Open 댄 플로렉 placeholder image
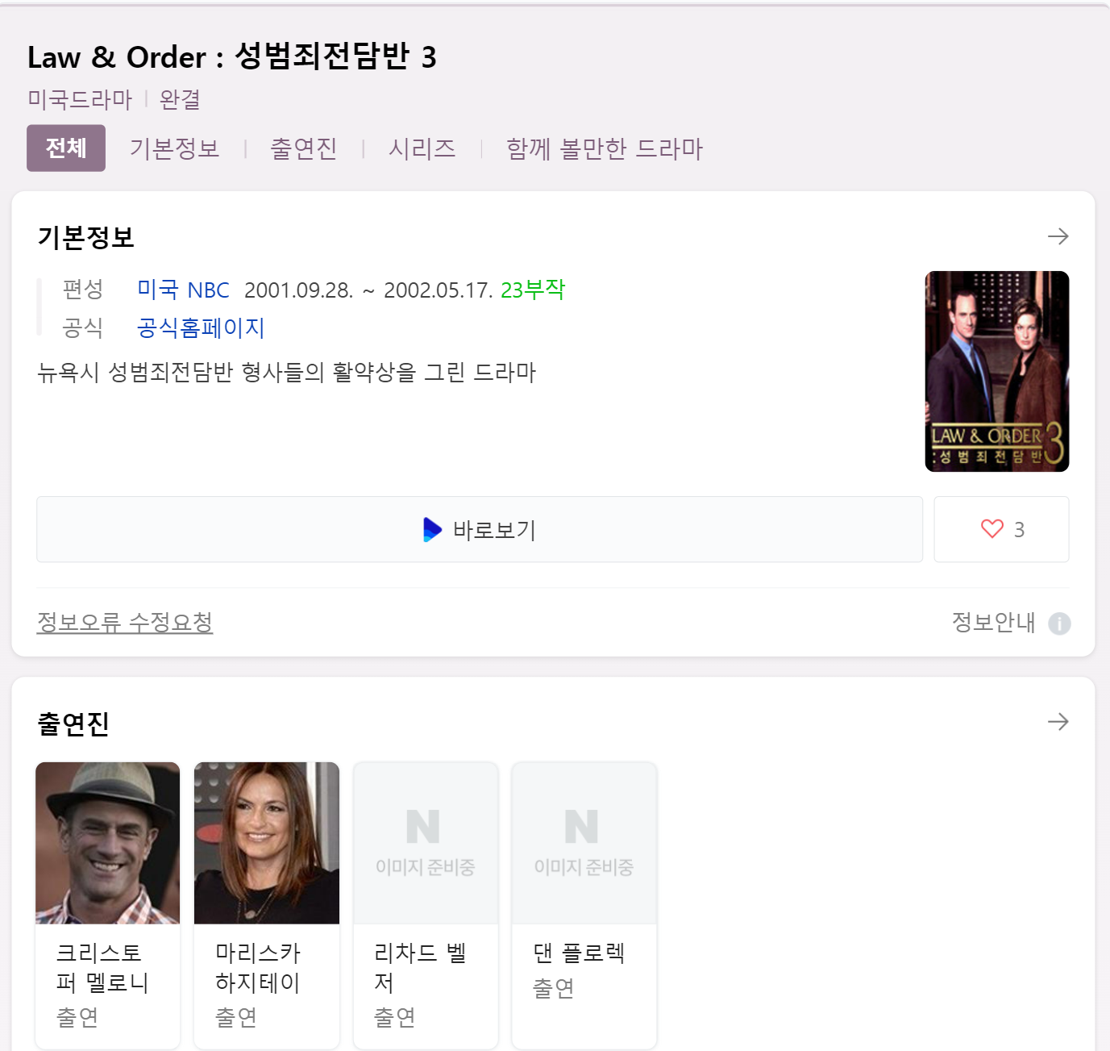The height and width of the screenshot is (1051, 1110). coord(584,843)
